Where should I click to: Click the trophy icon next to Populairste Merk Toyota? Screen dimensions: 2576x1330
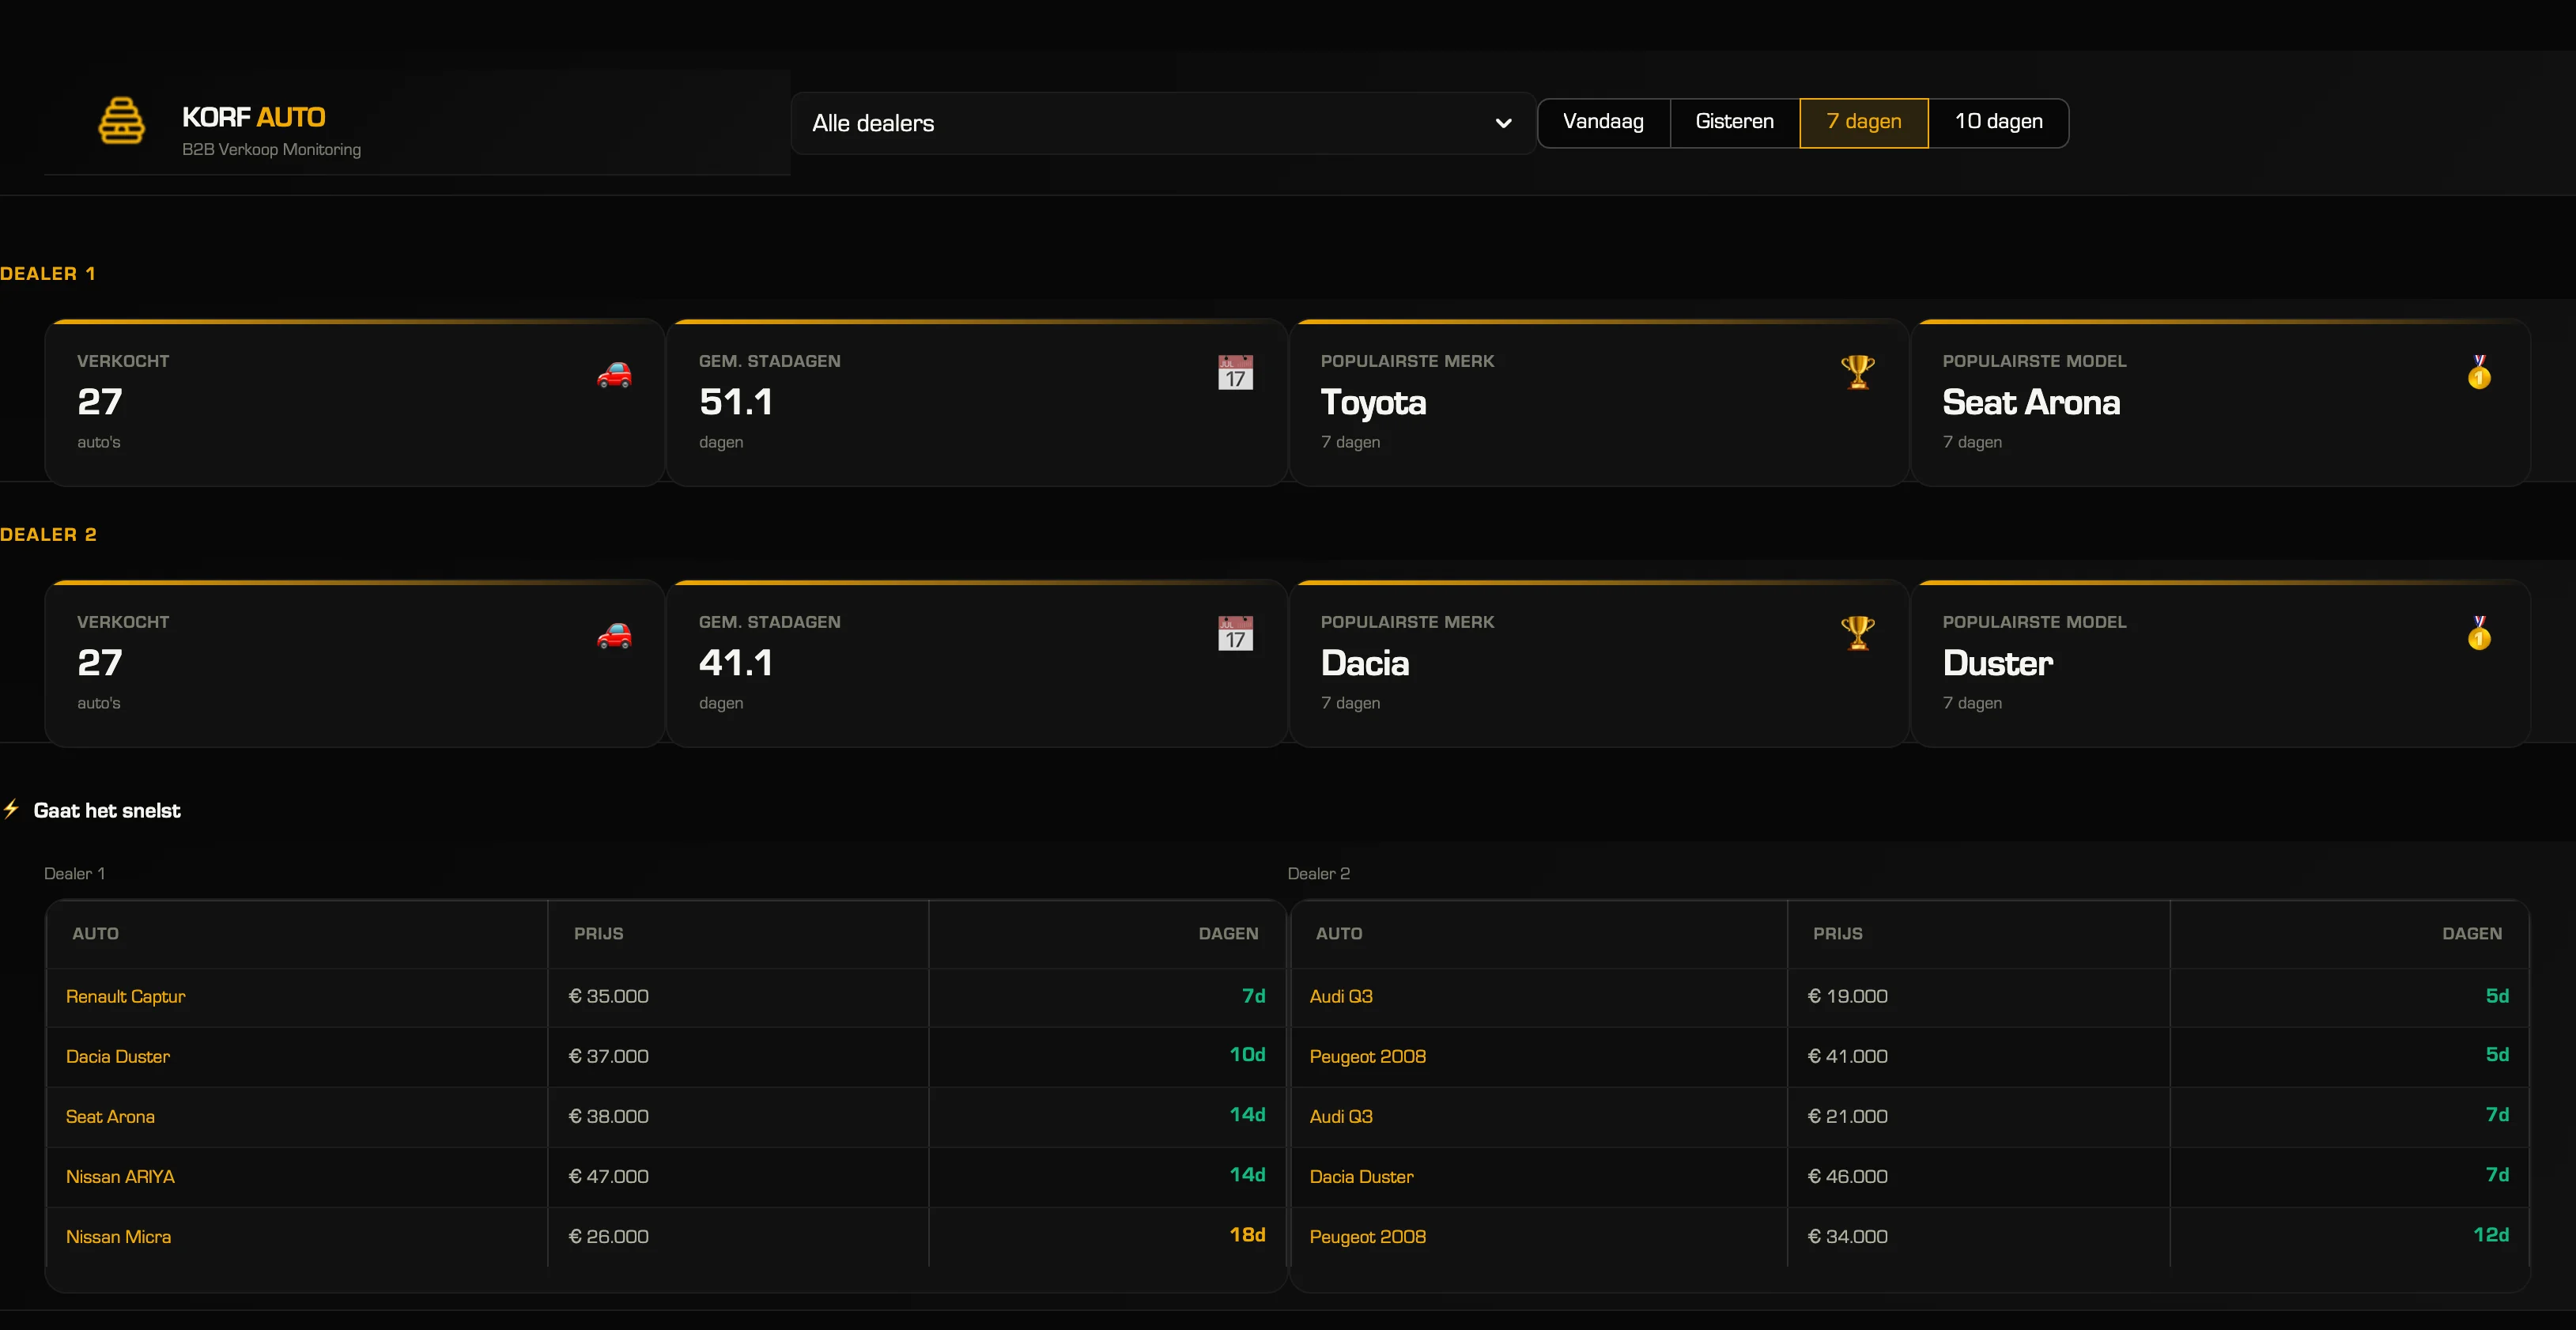point(1859,373)
